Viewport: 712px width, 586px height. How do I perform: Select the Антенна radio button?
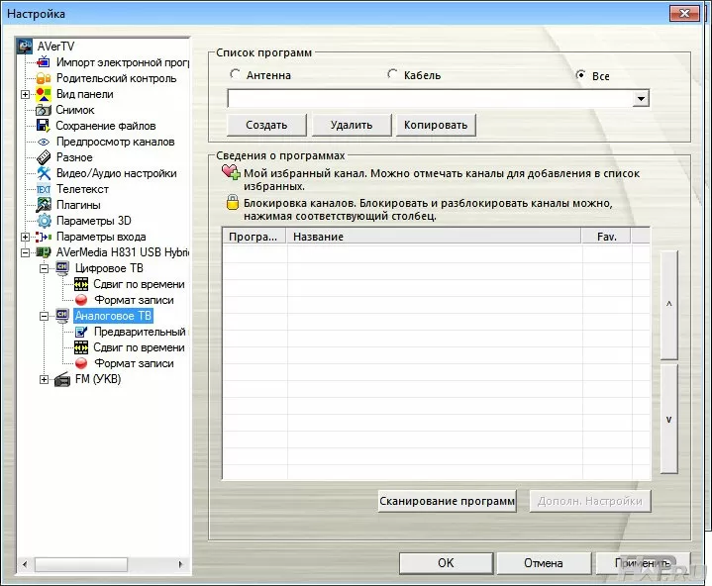235,74
